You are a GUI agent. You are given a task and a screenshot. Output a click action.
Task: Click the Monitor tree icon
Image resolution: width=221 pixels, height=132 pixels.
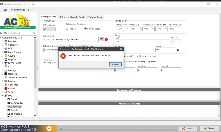coord(6,41)
